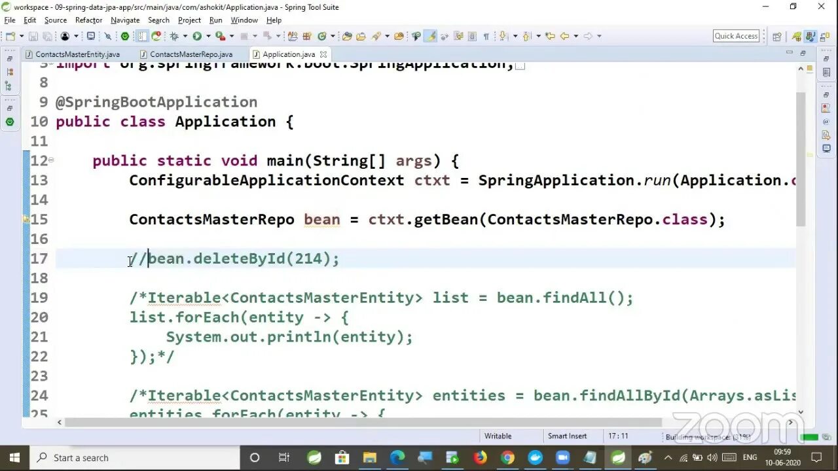The height and width of the screenshot is (471, 838).
Task: Click the New Java Package icon
Action: [x=306, y=36]
